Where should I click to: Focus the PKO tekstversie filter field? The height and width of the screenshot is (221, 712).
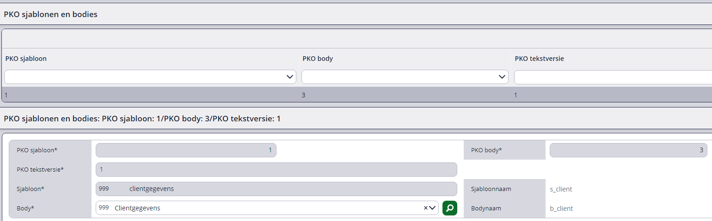coord(613,77)
